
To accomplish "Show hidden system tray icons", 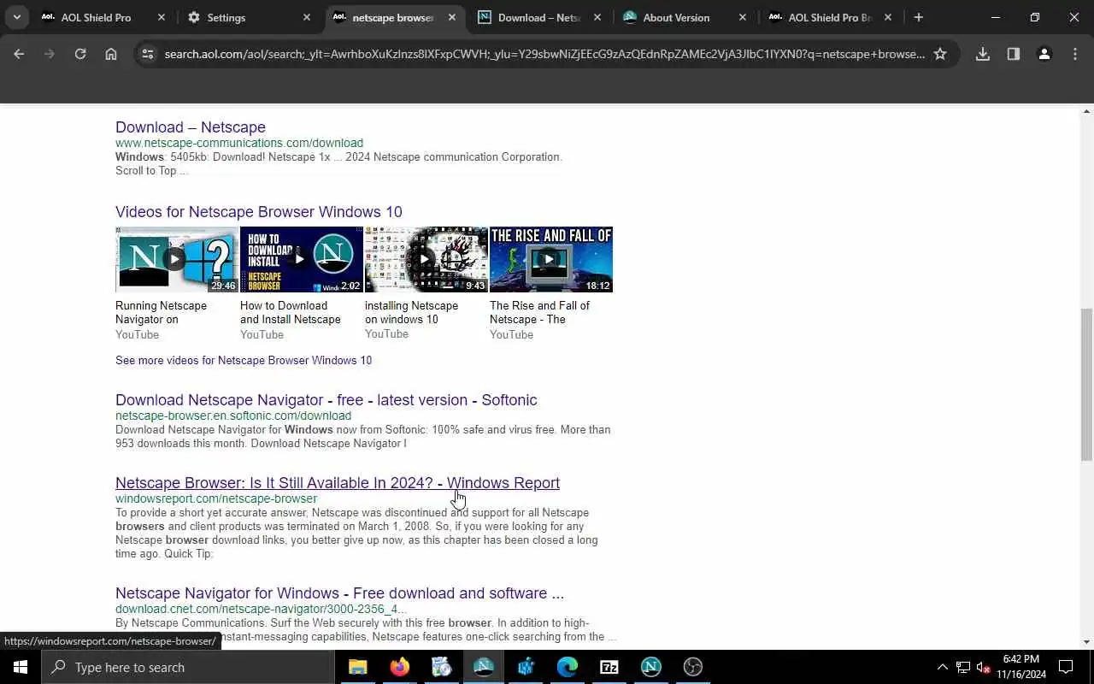I will coord(943,667).
